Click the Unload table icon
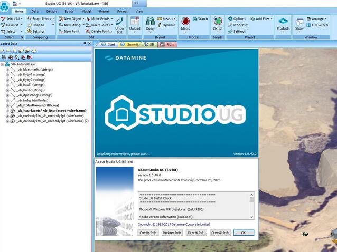This screenshot has width=337, height=252. coord(135,21)
